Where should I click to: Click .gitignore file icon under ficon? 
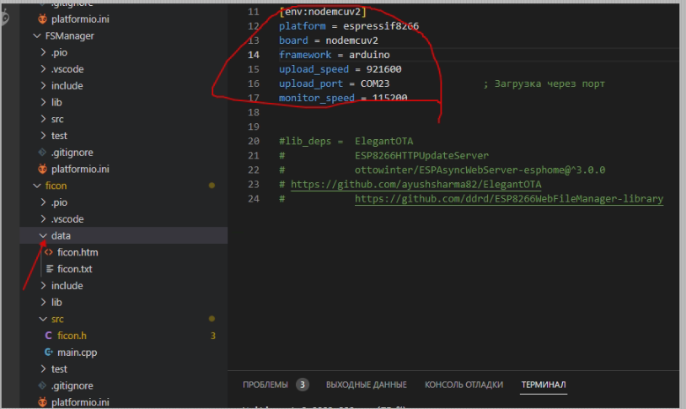(42, 385)
